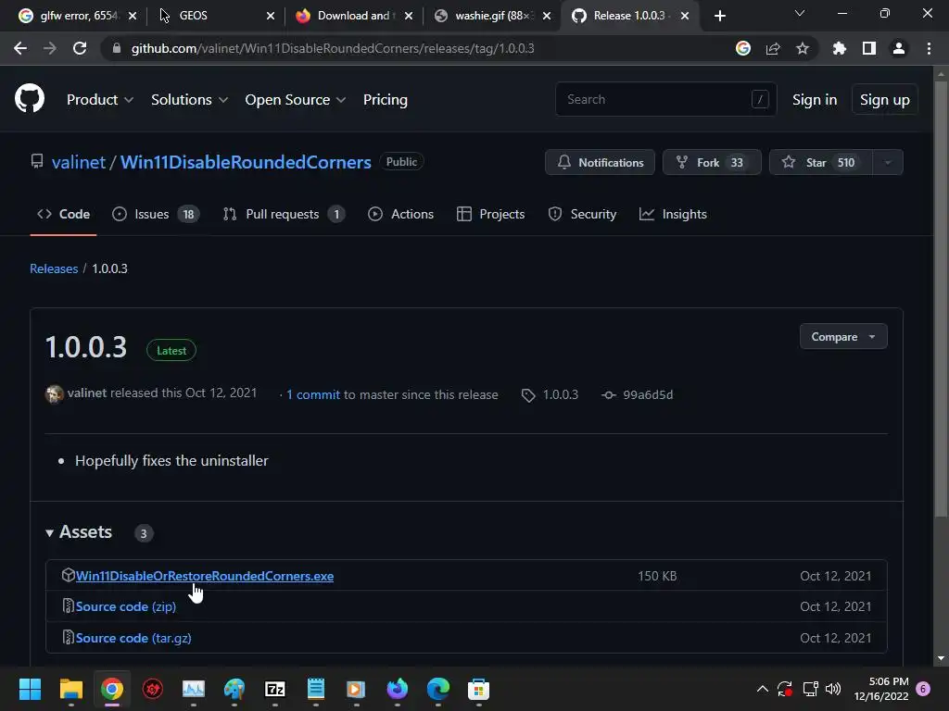Image resolution: width=949 pixels, height=711 pixels.
Task: Click Sign in
Action: [x=815, y=100]
